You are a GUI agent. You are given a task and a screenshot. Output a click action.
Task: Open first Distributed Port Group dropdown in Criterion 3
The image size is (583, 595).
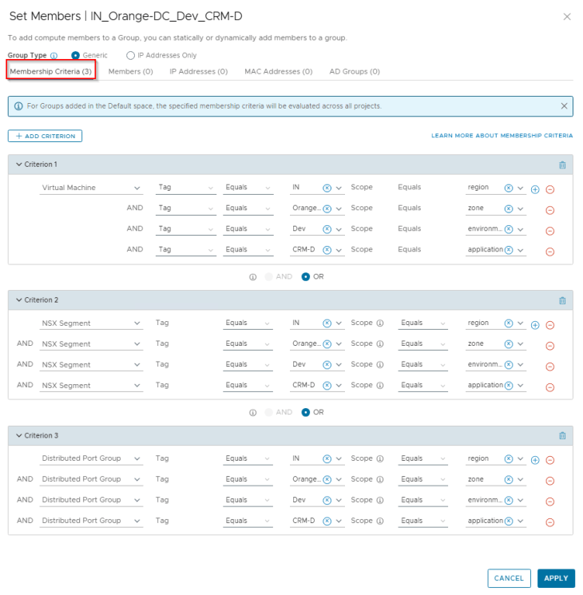point(91,459)
